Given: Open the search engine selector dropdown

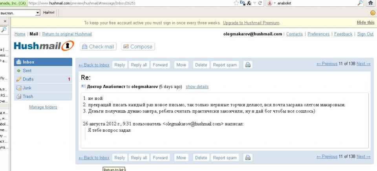Looking at the screenshot, I should [271, 3].
